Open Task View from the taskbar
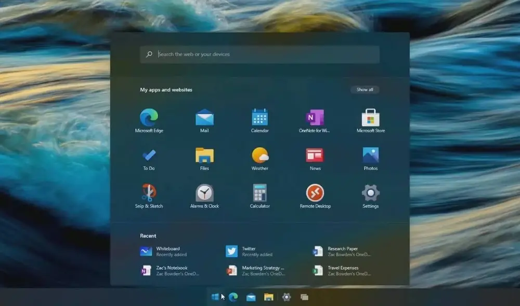 [304, 297]
